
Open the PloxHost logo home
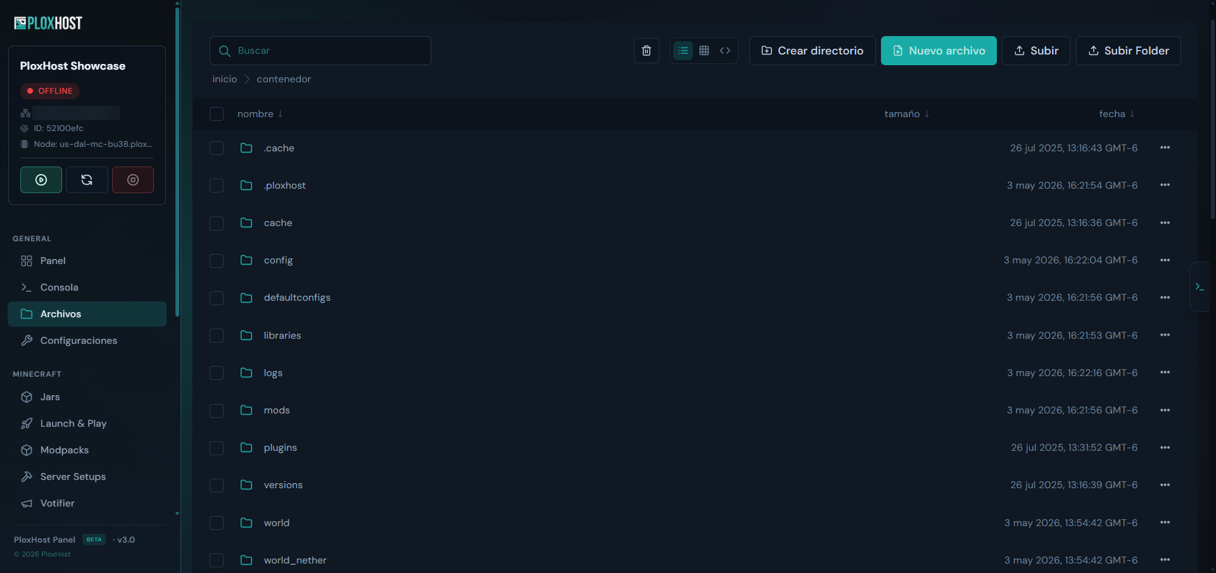48,23
